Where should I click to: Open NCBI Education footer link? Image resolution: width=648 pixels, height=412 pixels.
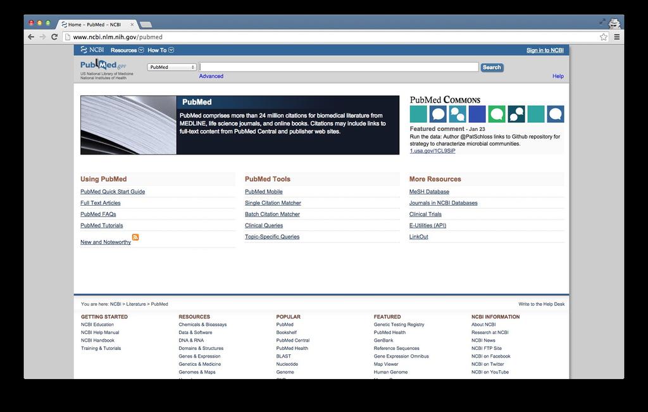point(97,325)
